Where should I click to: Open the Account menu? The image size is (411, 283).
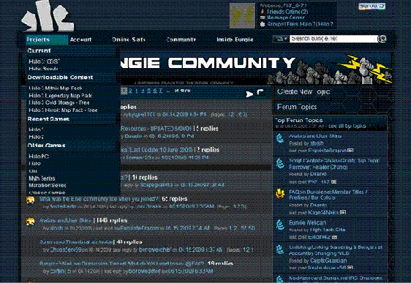point(80,39)
